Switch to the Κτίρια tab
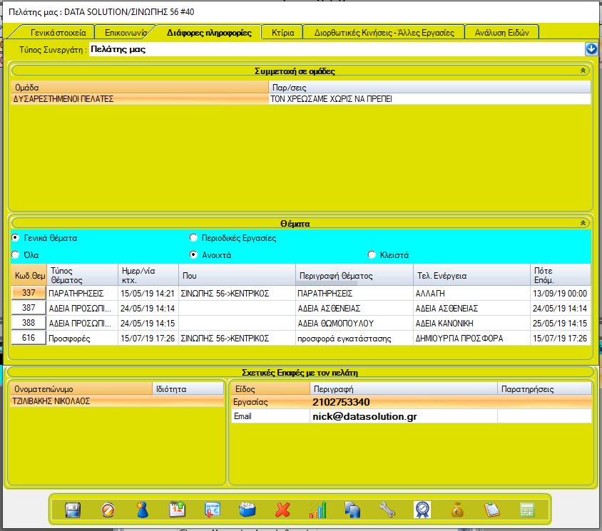The width and height of the screenshot is (602, 531). coord(282,32)
